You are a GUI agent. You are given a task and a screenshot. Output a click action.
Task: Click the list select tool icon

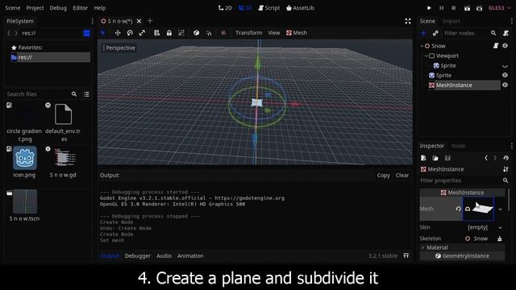pos(156,33)
